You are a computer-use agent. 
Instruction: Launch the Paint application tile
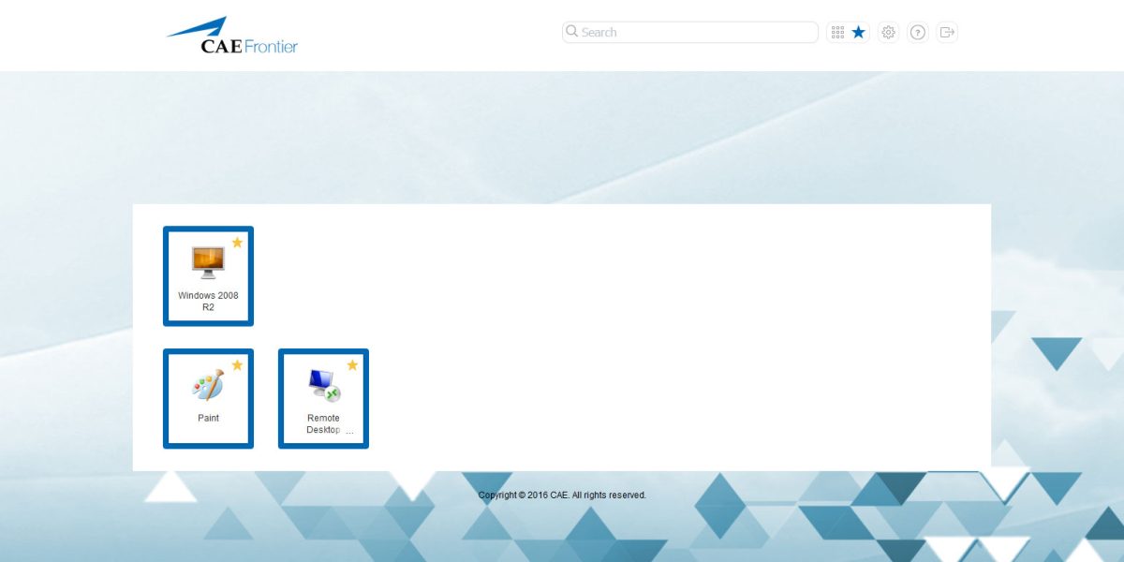coord(208,398)
